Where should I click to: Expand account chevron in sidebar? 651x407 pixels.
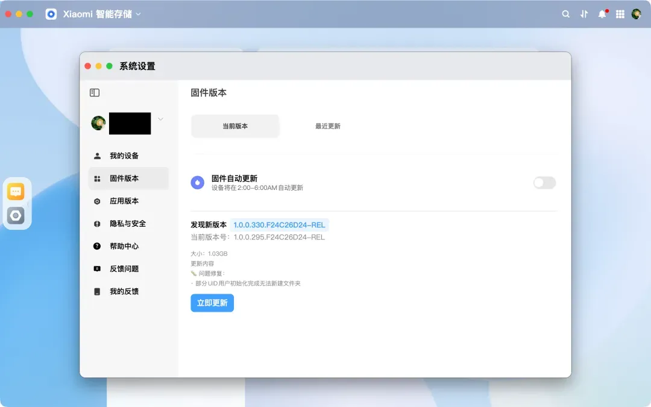(161, 119)
